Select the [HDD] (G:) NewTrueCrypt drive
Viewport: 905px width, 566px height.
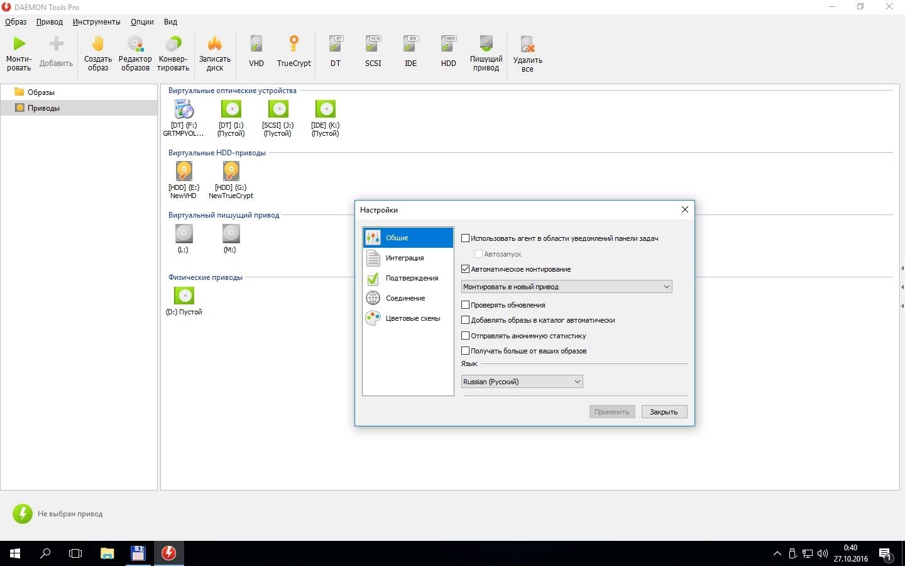coord(231,180)
